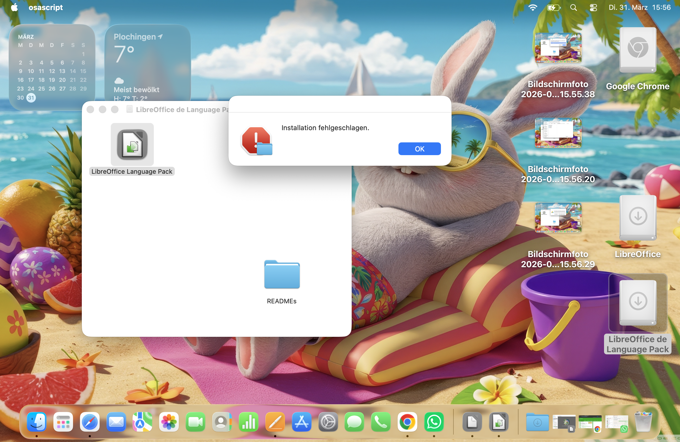Open Wi-Fi status in the menu bar
The height and width of the screenshot is (442, 680).
(533, 7)
